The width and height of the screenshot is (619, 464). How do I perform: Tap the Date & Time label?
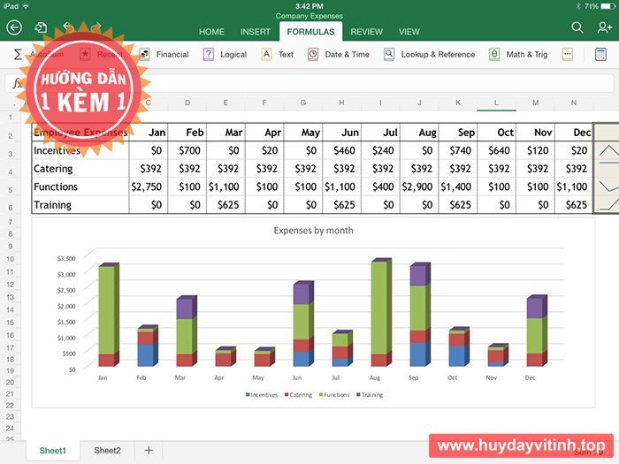[x=347, y=55]
